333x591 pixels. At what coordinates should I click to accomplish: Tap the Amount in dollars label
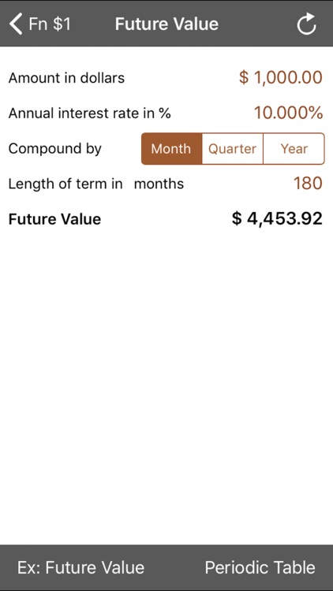pyautogui.click(x=66, y=78)
